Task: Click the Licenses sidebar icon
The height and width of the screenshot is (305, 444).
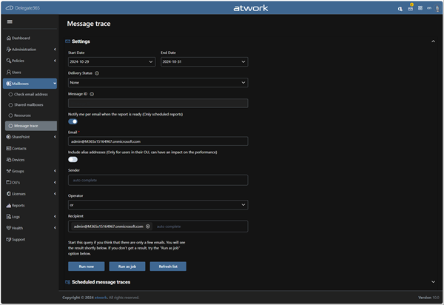Action: click(8, 194)
